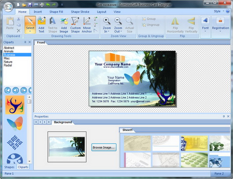
Task: Activate the Move Anchor tool
Action: (87, 25)
